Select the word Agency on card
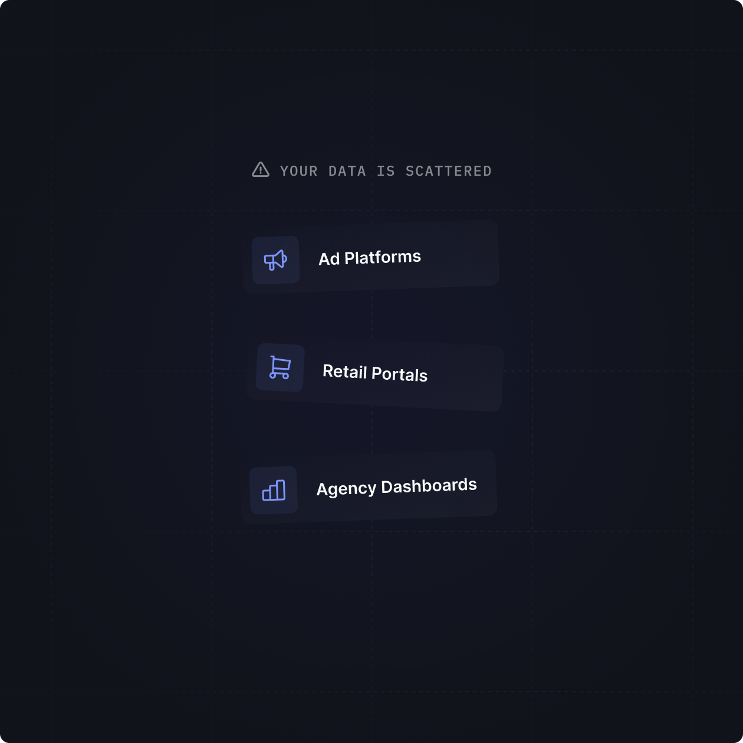Viewport: 743px width, 743px height. (x=346, y=489)
